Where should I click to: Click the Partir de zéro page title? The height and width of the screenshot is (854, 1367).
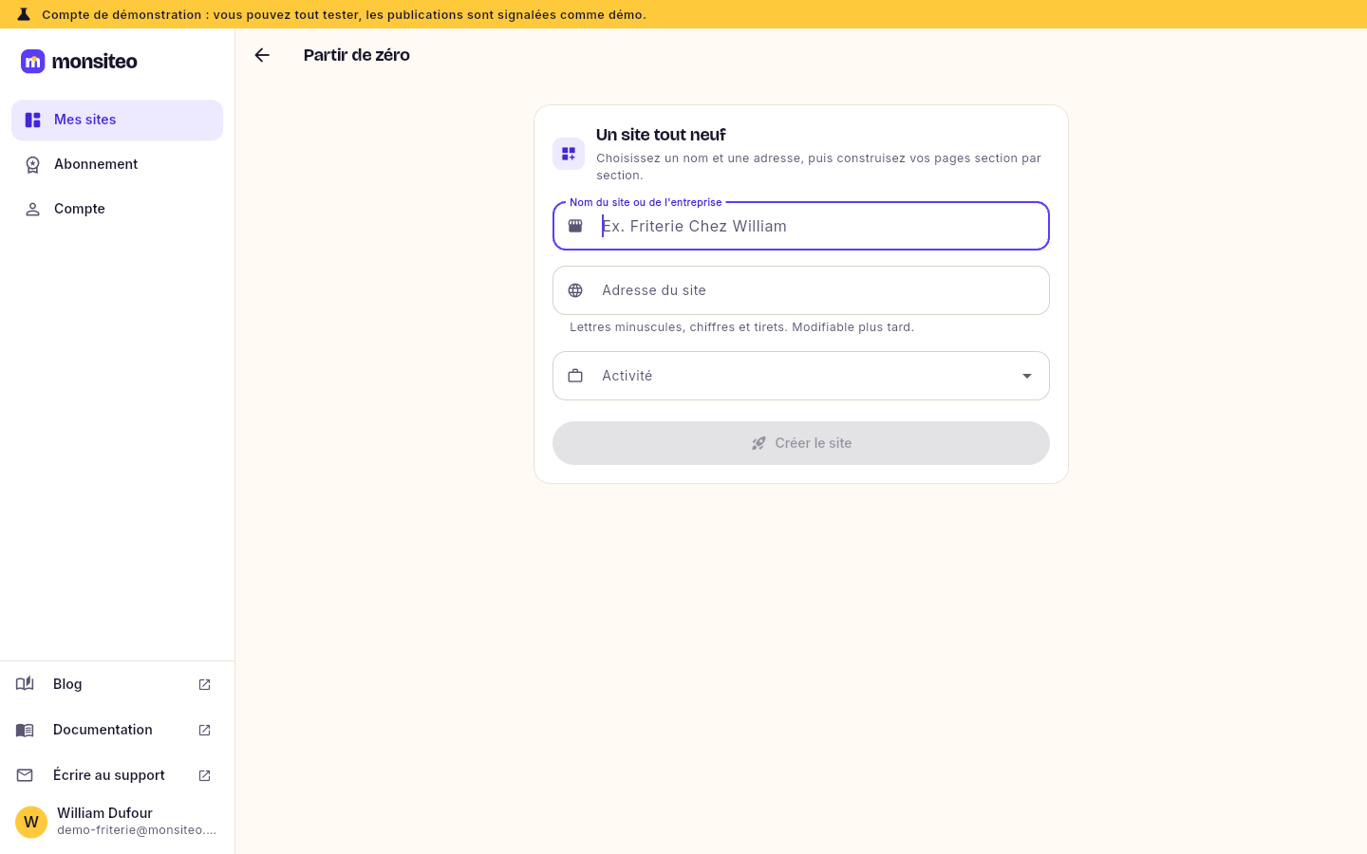tap(357, 55)
